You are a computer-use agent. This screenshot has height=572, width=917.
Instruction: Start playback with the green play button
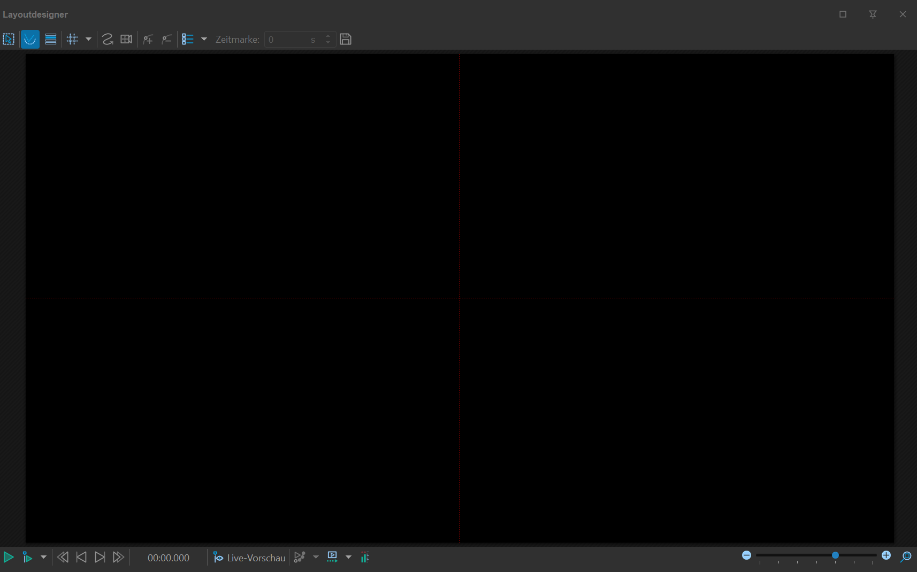pyautogui.click(x=9, y=557)
